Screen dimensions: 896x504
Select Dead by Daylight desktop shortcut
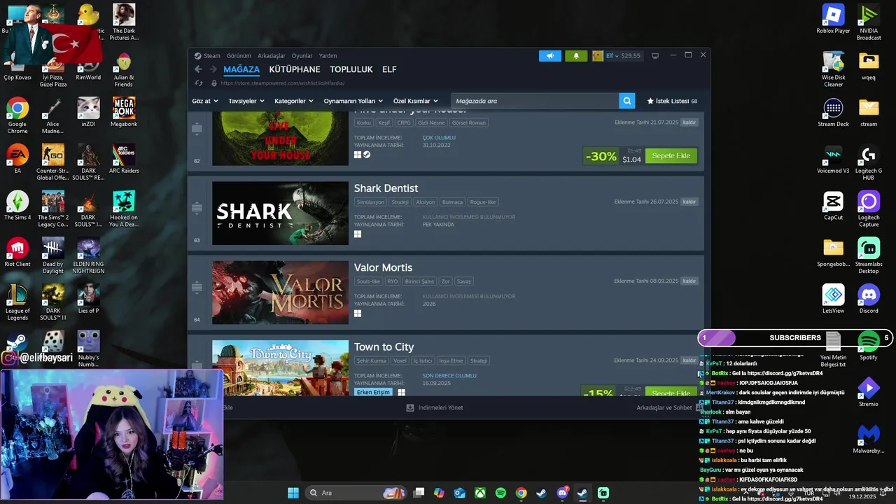(x=52, y=256)
